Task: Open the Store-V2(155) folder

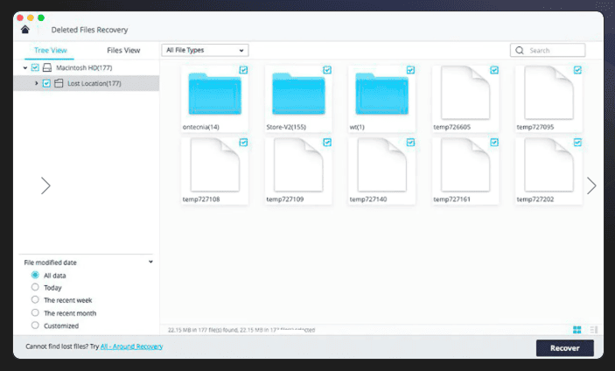Action: (x=298, y=94)
